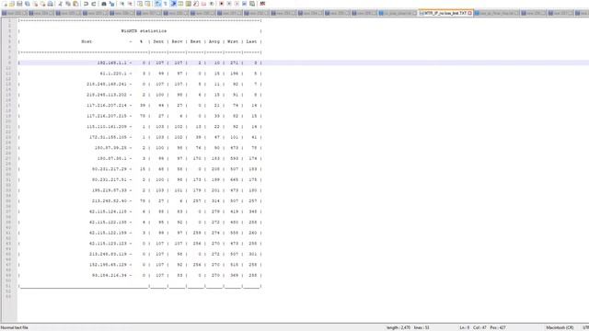The height and width of the screenshot is (331, 589).
Task: Click the 'Sent' column header text
Action: [x=158, y=41]
